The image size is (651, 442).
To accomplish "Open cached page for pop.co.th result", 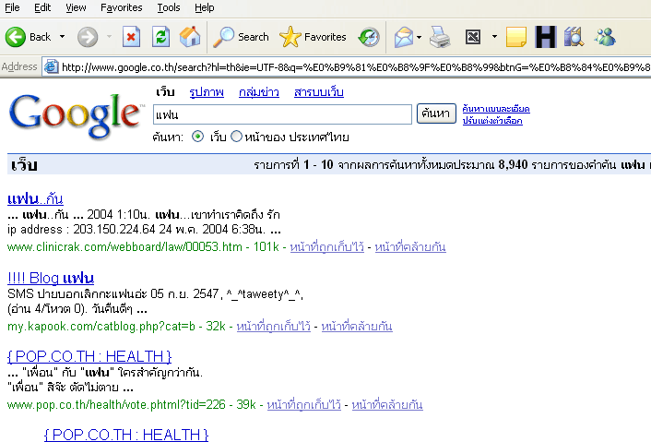I will [x=304, y=404].
